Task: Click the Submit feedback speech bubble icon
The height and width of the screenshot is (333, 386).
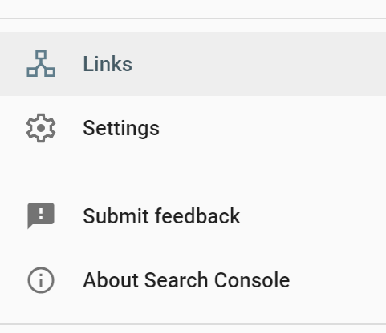Action: 41,215
